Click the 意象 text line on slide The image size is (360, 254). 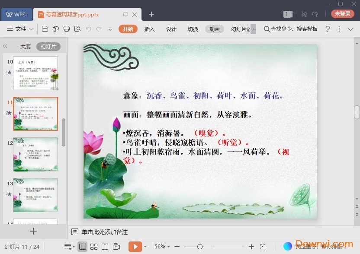(x=203, y=95)
